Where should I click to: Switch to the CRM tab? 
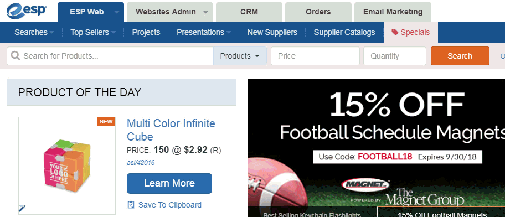249,12
